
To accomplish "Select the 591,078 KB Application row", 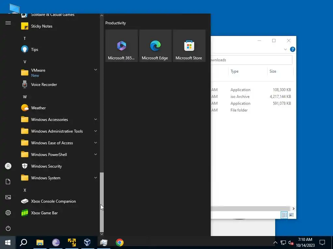I will (252, 103).
